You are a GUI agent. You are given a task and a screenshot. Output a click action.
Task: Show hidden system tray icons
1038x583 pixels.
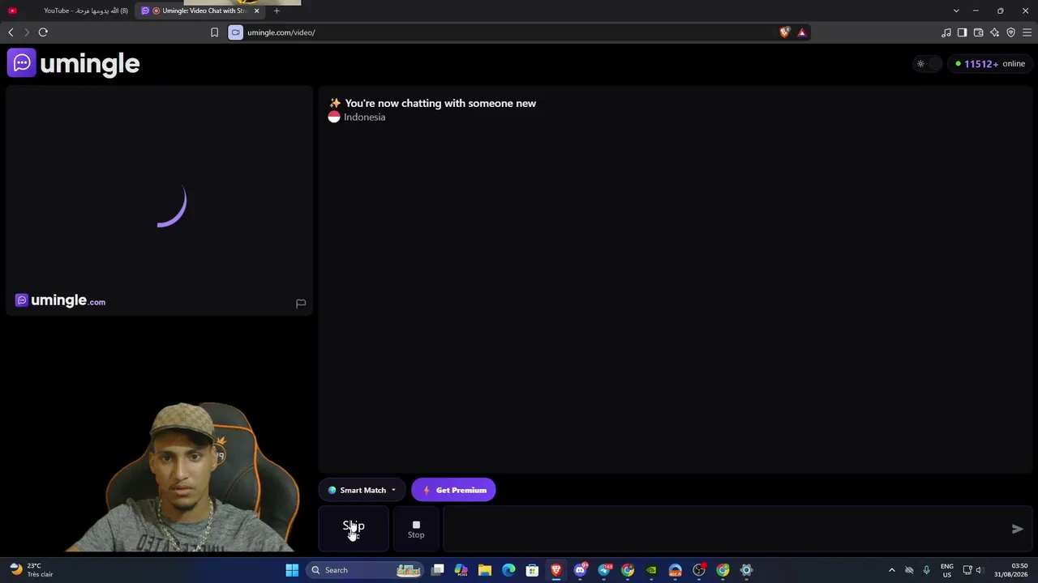pyautogui.click(x=892, y=570)
